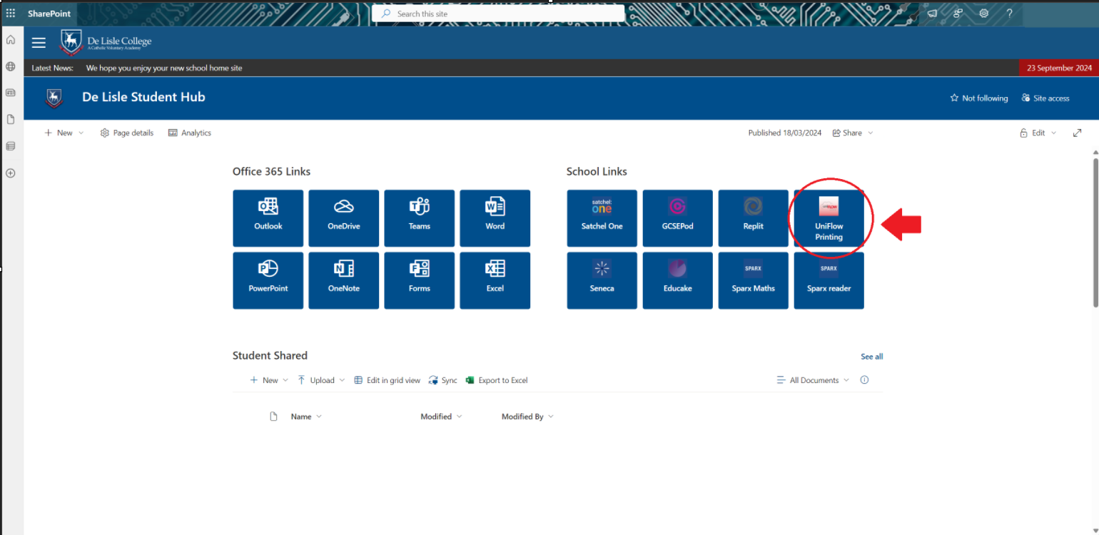
Task: Open the PowerPoint tile
Action: coord(268,280)
